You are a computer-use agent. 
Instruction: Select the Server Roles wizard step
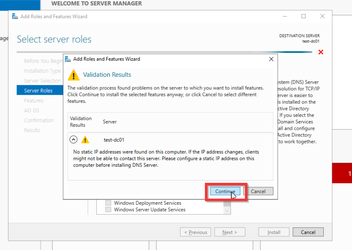[40, 91]
